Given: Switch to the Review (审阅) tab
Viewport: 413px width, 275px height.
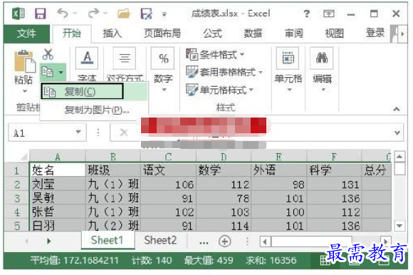Looking at the screenshot, I should [x=294, y=33].
